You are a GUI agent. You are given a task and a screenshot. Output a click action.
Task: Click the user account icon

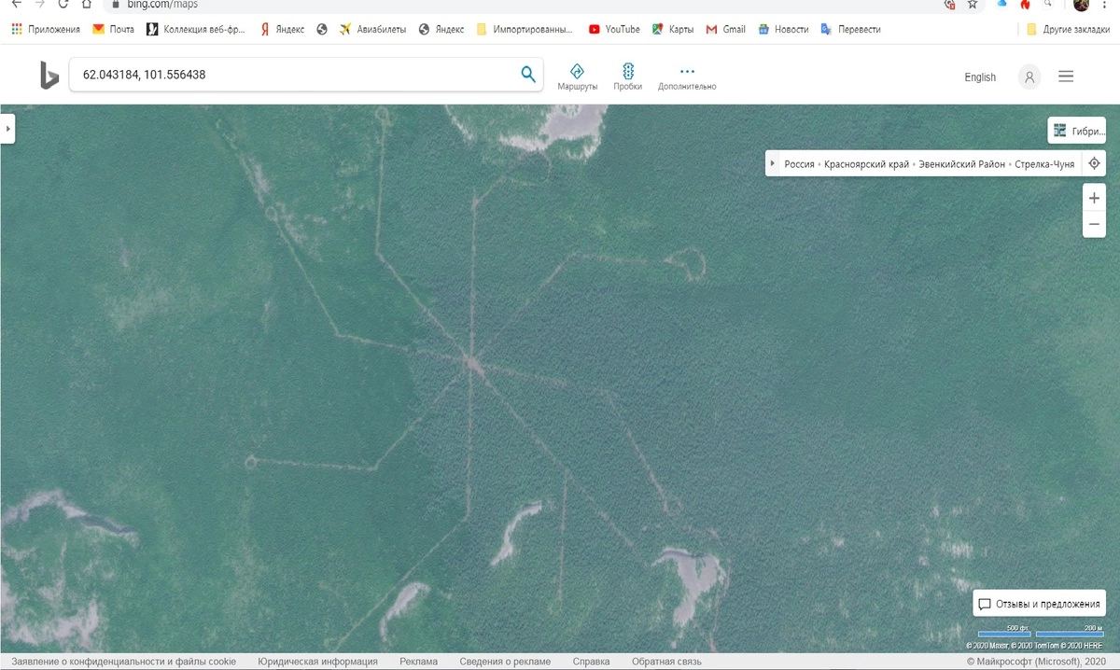pos(1029,77)
